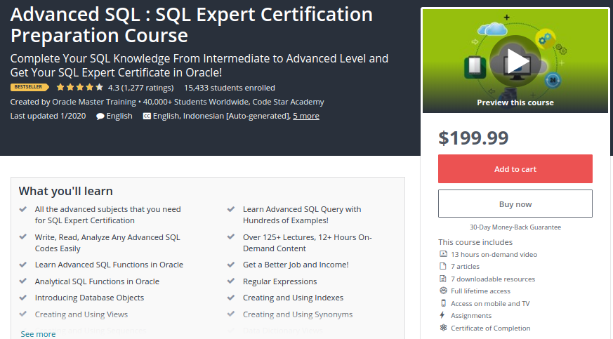Click Over 125+ Lectures learning item
This screenshot has height=339, width=613.
pos(307,243)
